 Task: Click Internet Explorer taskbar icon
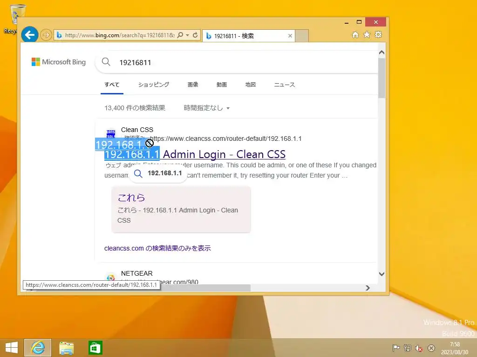[x=38, y=348]
